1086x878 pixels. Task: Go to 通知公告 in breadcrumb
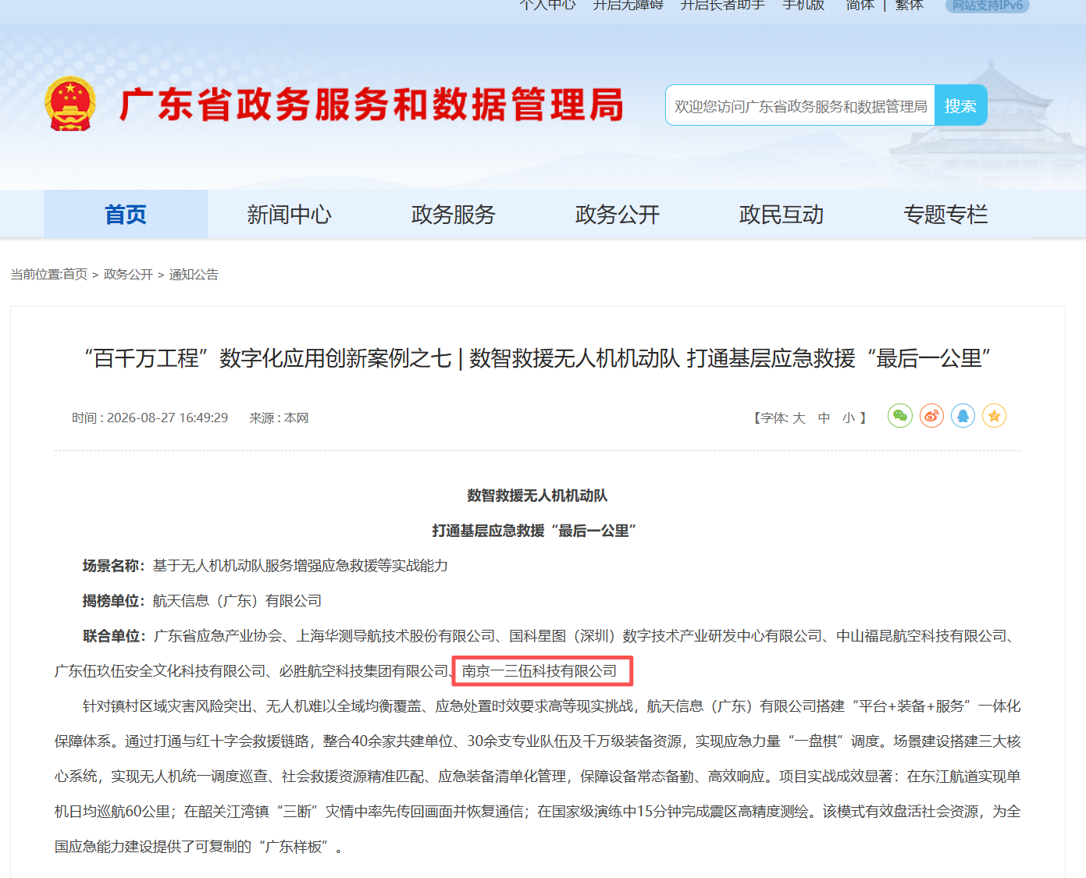(x=194, y=275)
